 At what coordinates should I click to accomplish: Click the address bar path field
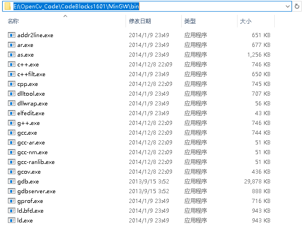[x=147, y=7]
